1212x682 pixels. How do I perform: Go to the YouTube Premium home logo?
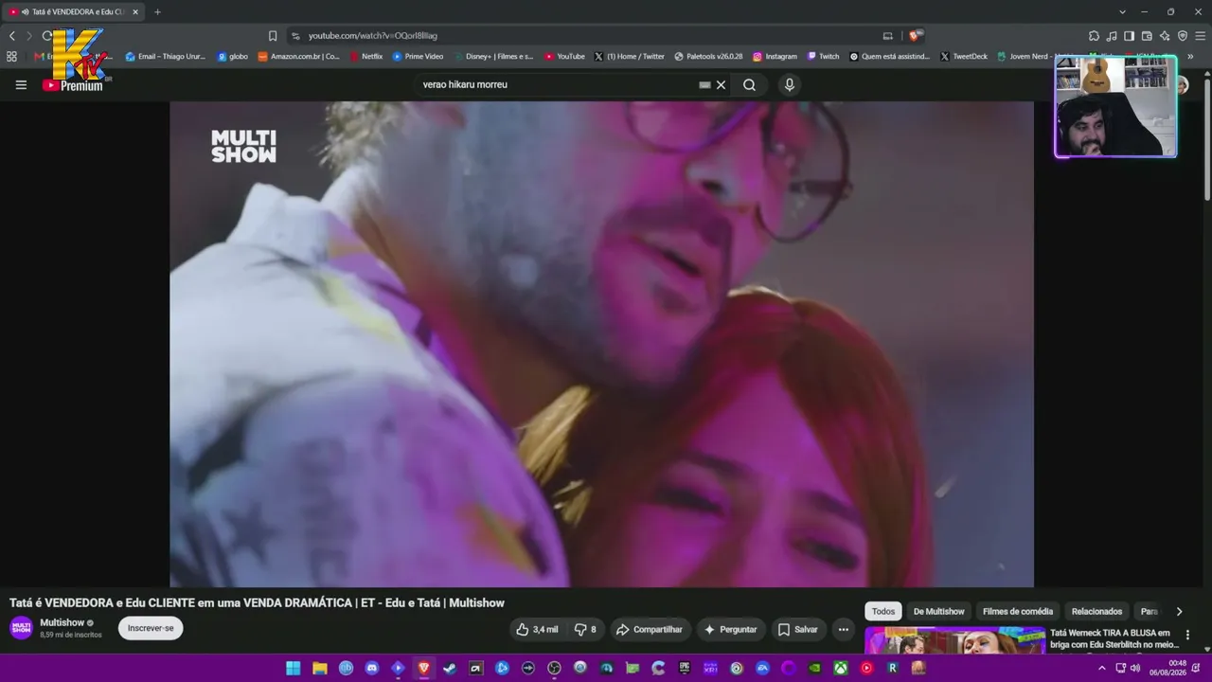click(73, 85)
